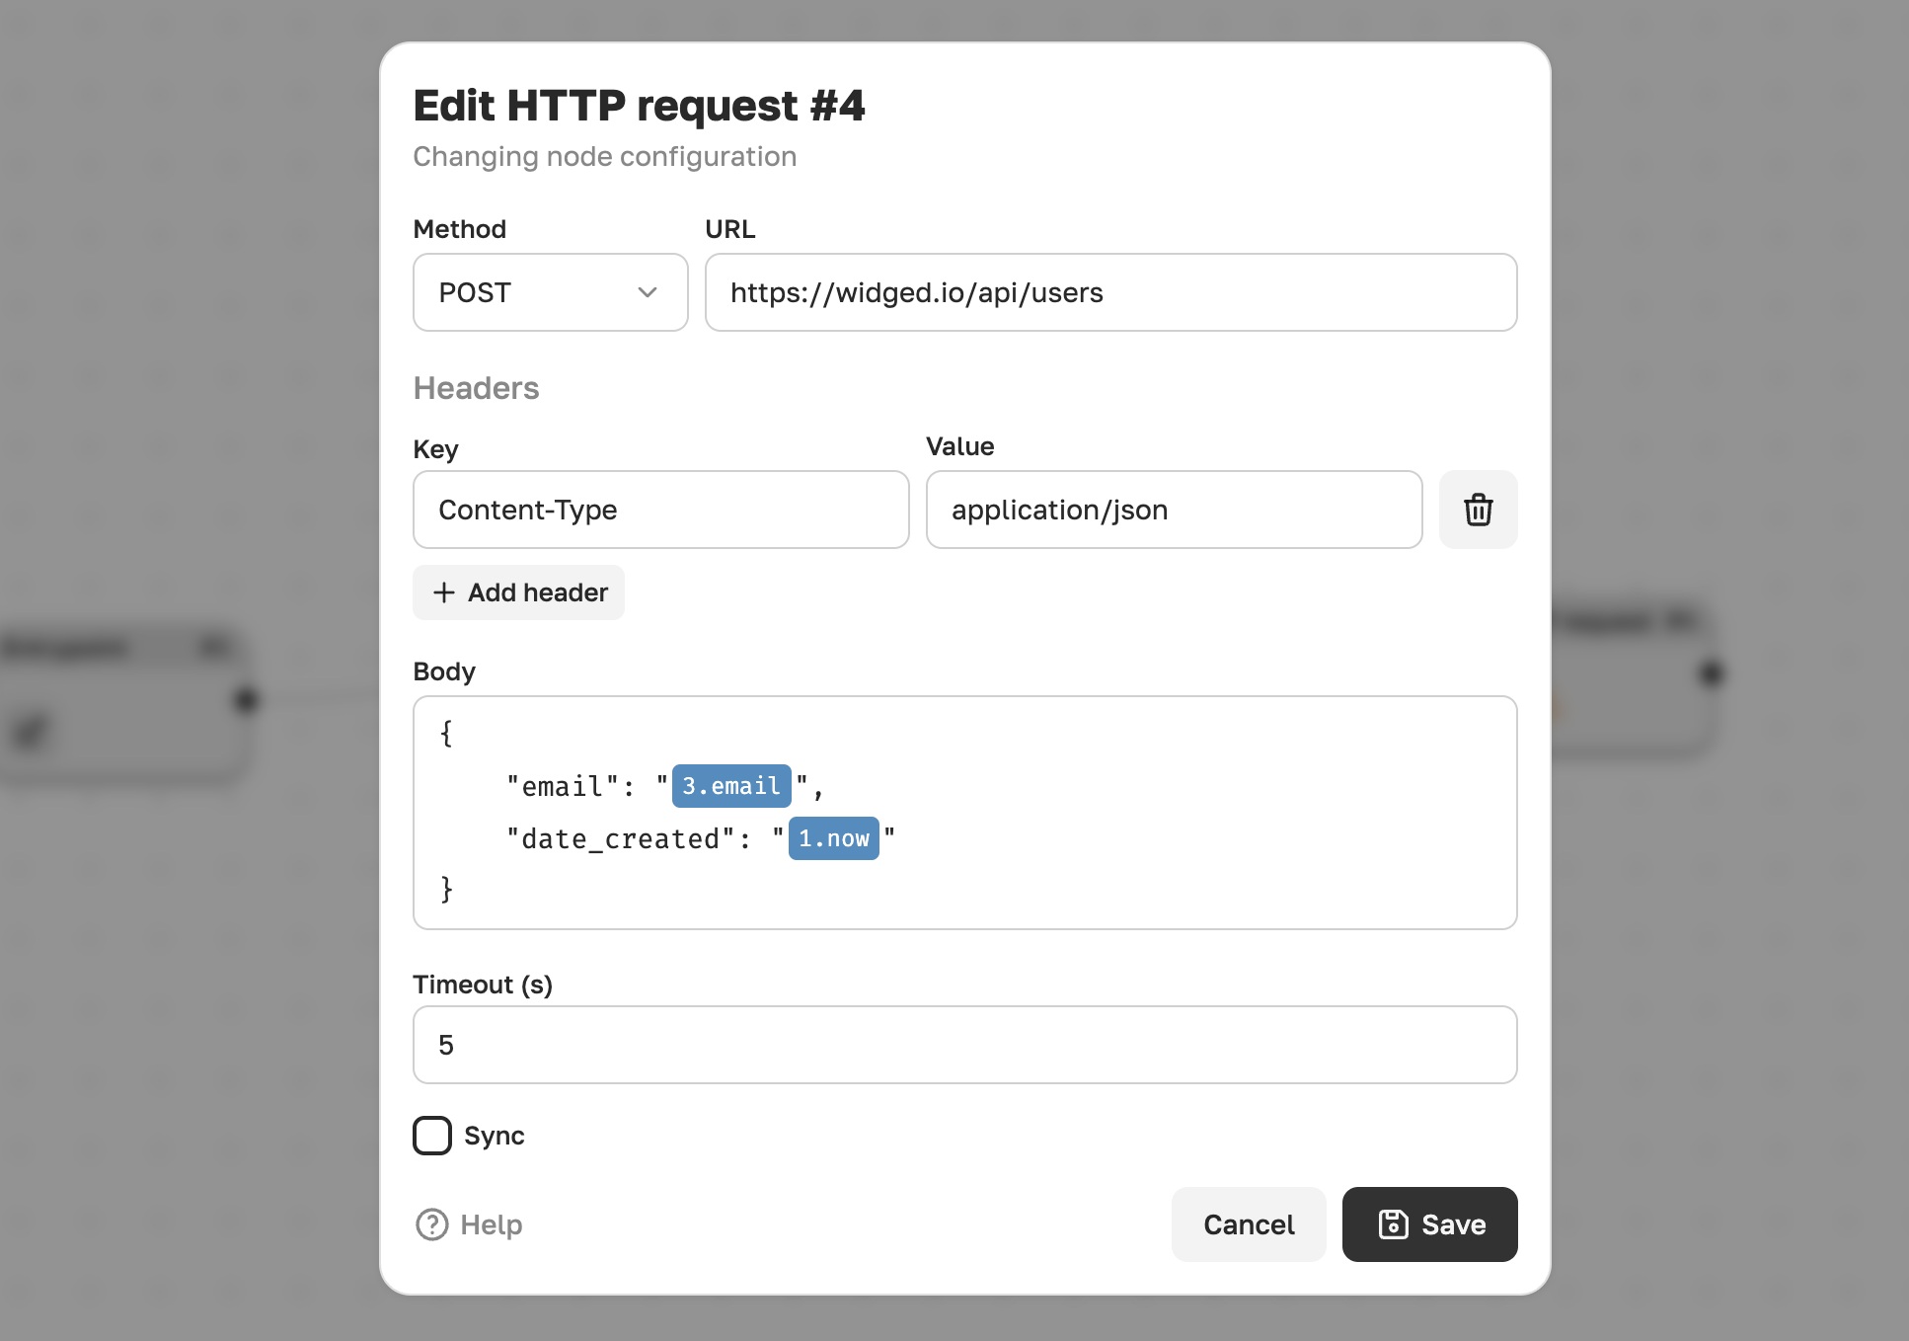Image resolution: width=1909 pixels, height=1341 pixels.
Task: Focus the Timeout (s) input field
Action: point(965,1045)
